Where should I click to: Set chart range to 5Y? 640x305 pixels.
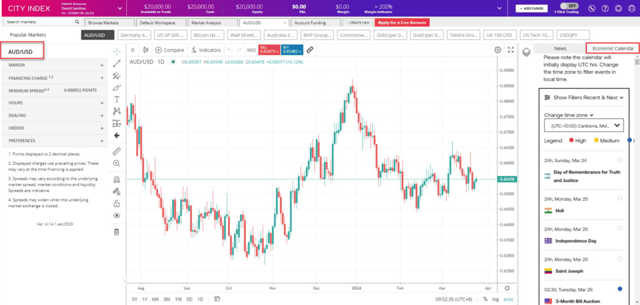pos(135,299)
